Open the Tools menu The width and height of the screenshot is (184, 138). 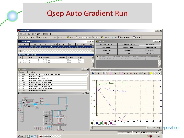point(34,34)
